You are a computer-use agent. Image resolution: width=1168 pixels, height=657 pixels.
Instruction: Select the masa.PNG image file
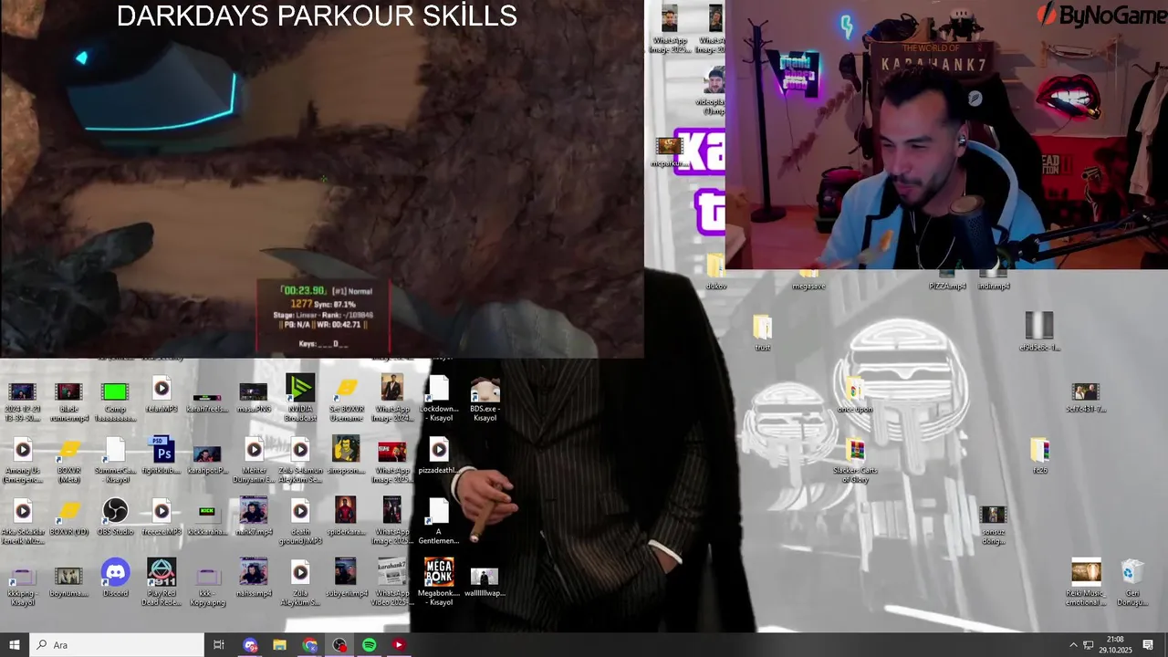pos(254,396)
